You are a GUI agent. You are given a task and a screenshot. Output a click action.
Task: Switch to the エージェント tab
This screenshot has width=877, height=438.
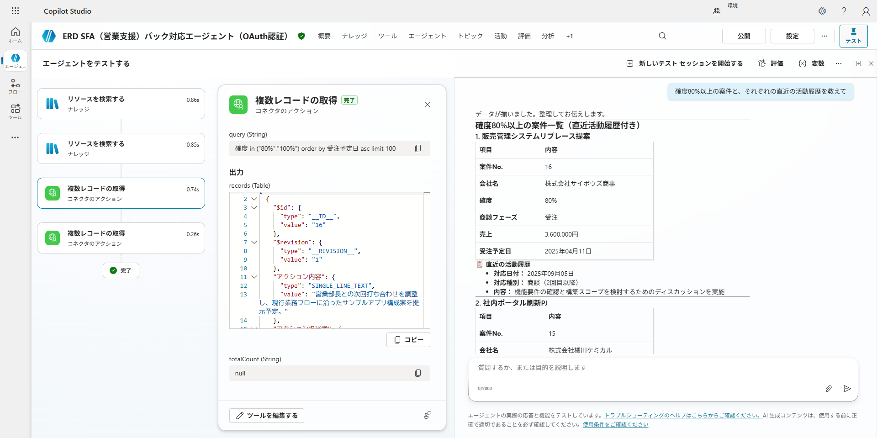click(x=427, y=36)
